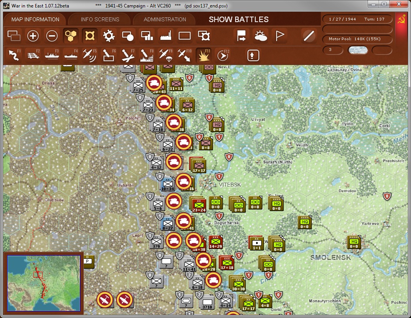Image resolution: width=411 pixels, height=318 pixels.
Task: Click the Soviet hammer and sickle emblem
Action: click(402, 20)
